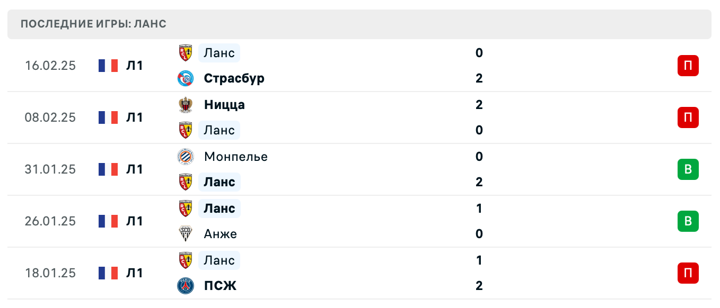Click the Последние игры: Ланс header

[x=93, y=24]
